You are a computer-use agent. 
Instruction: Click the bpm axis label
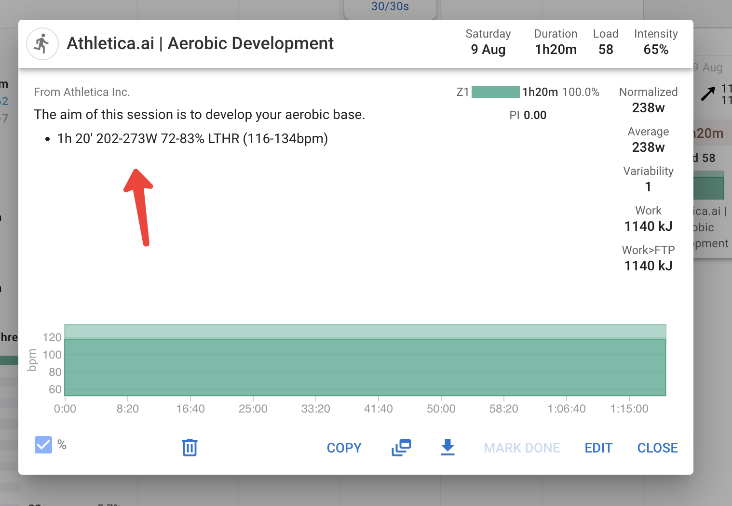click(x=32, y=360)
